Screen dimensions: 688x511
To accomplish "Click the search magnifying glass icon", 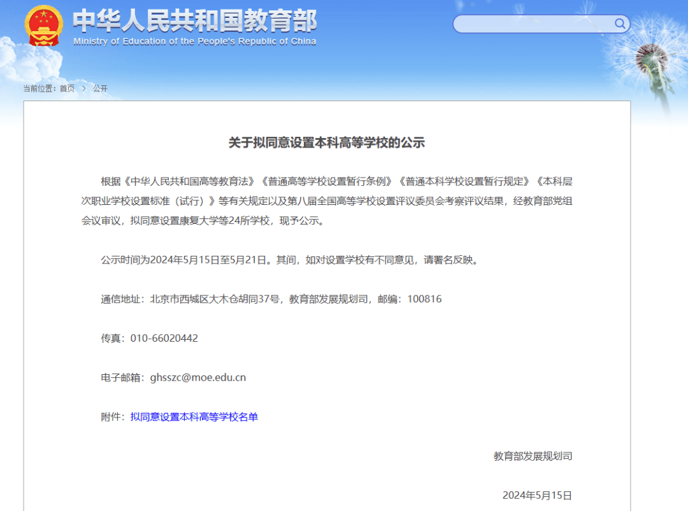I will (619, 24).
